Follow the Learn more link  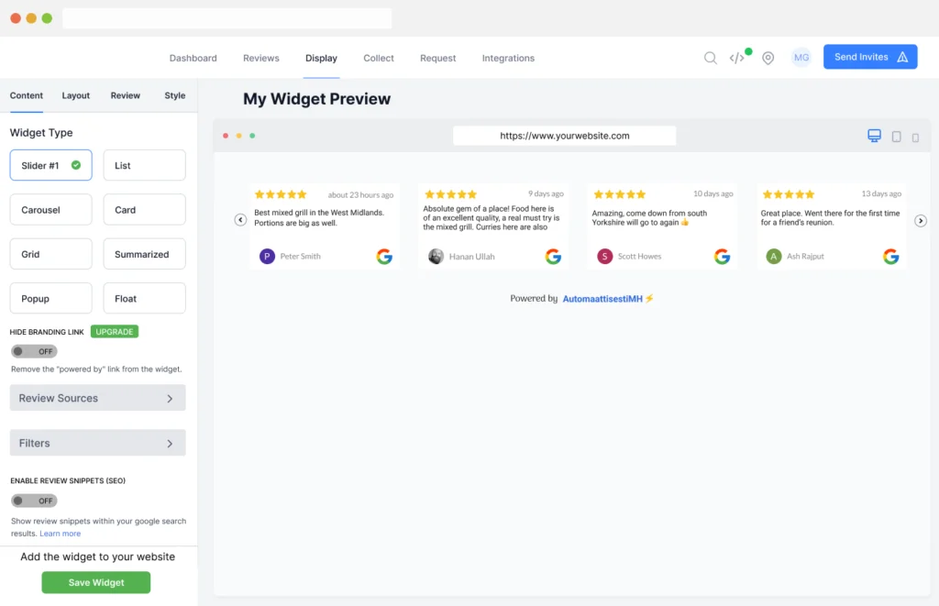60,534
